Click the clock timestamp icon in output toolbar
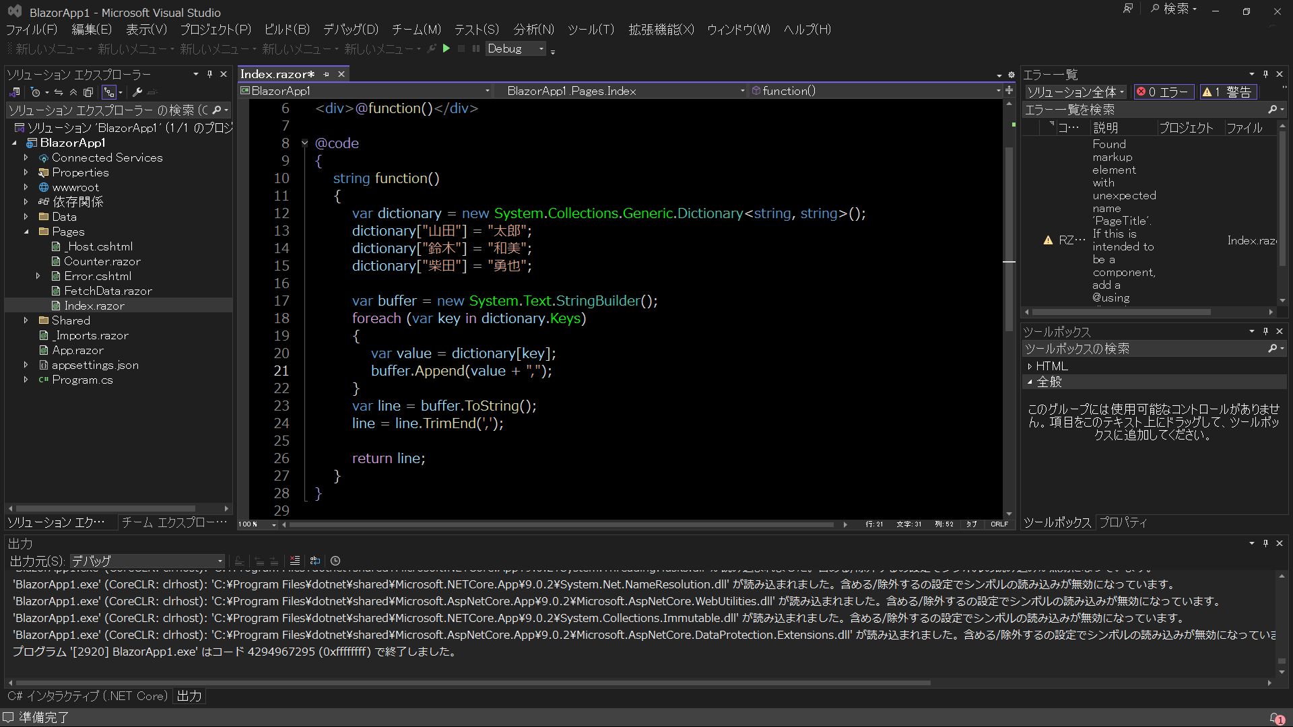Screen dimensions: 1293x727 click(335, 560)
